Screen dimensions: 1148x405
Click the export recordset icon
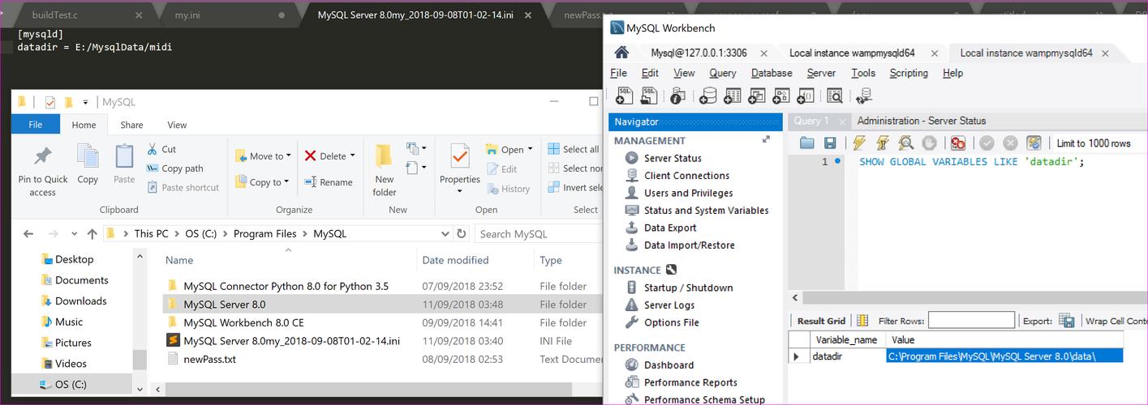point(1066,321)
